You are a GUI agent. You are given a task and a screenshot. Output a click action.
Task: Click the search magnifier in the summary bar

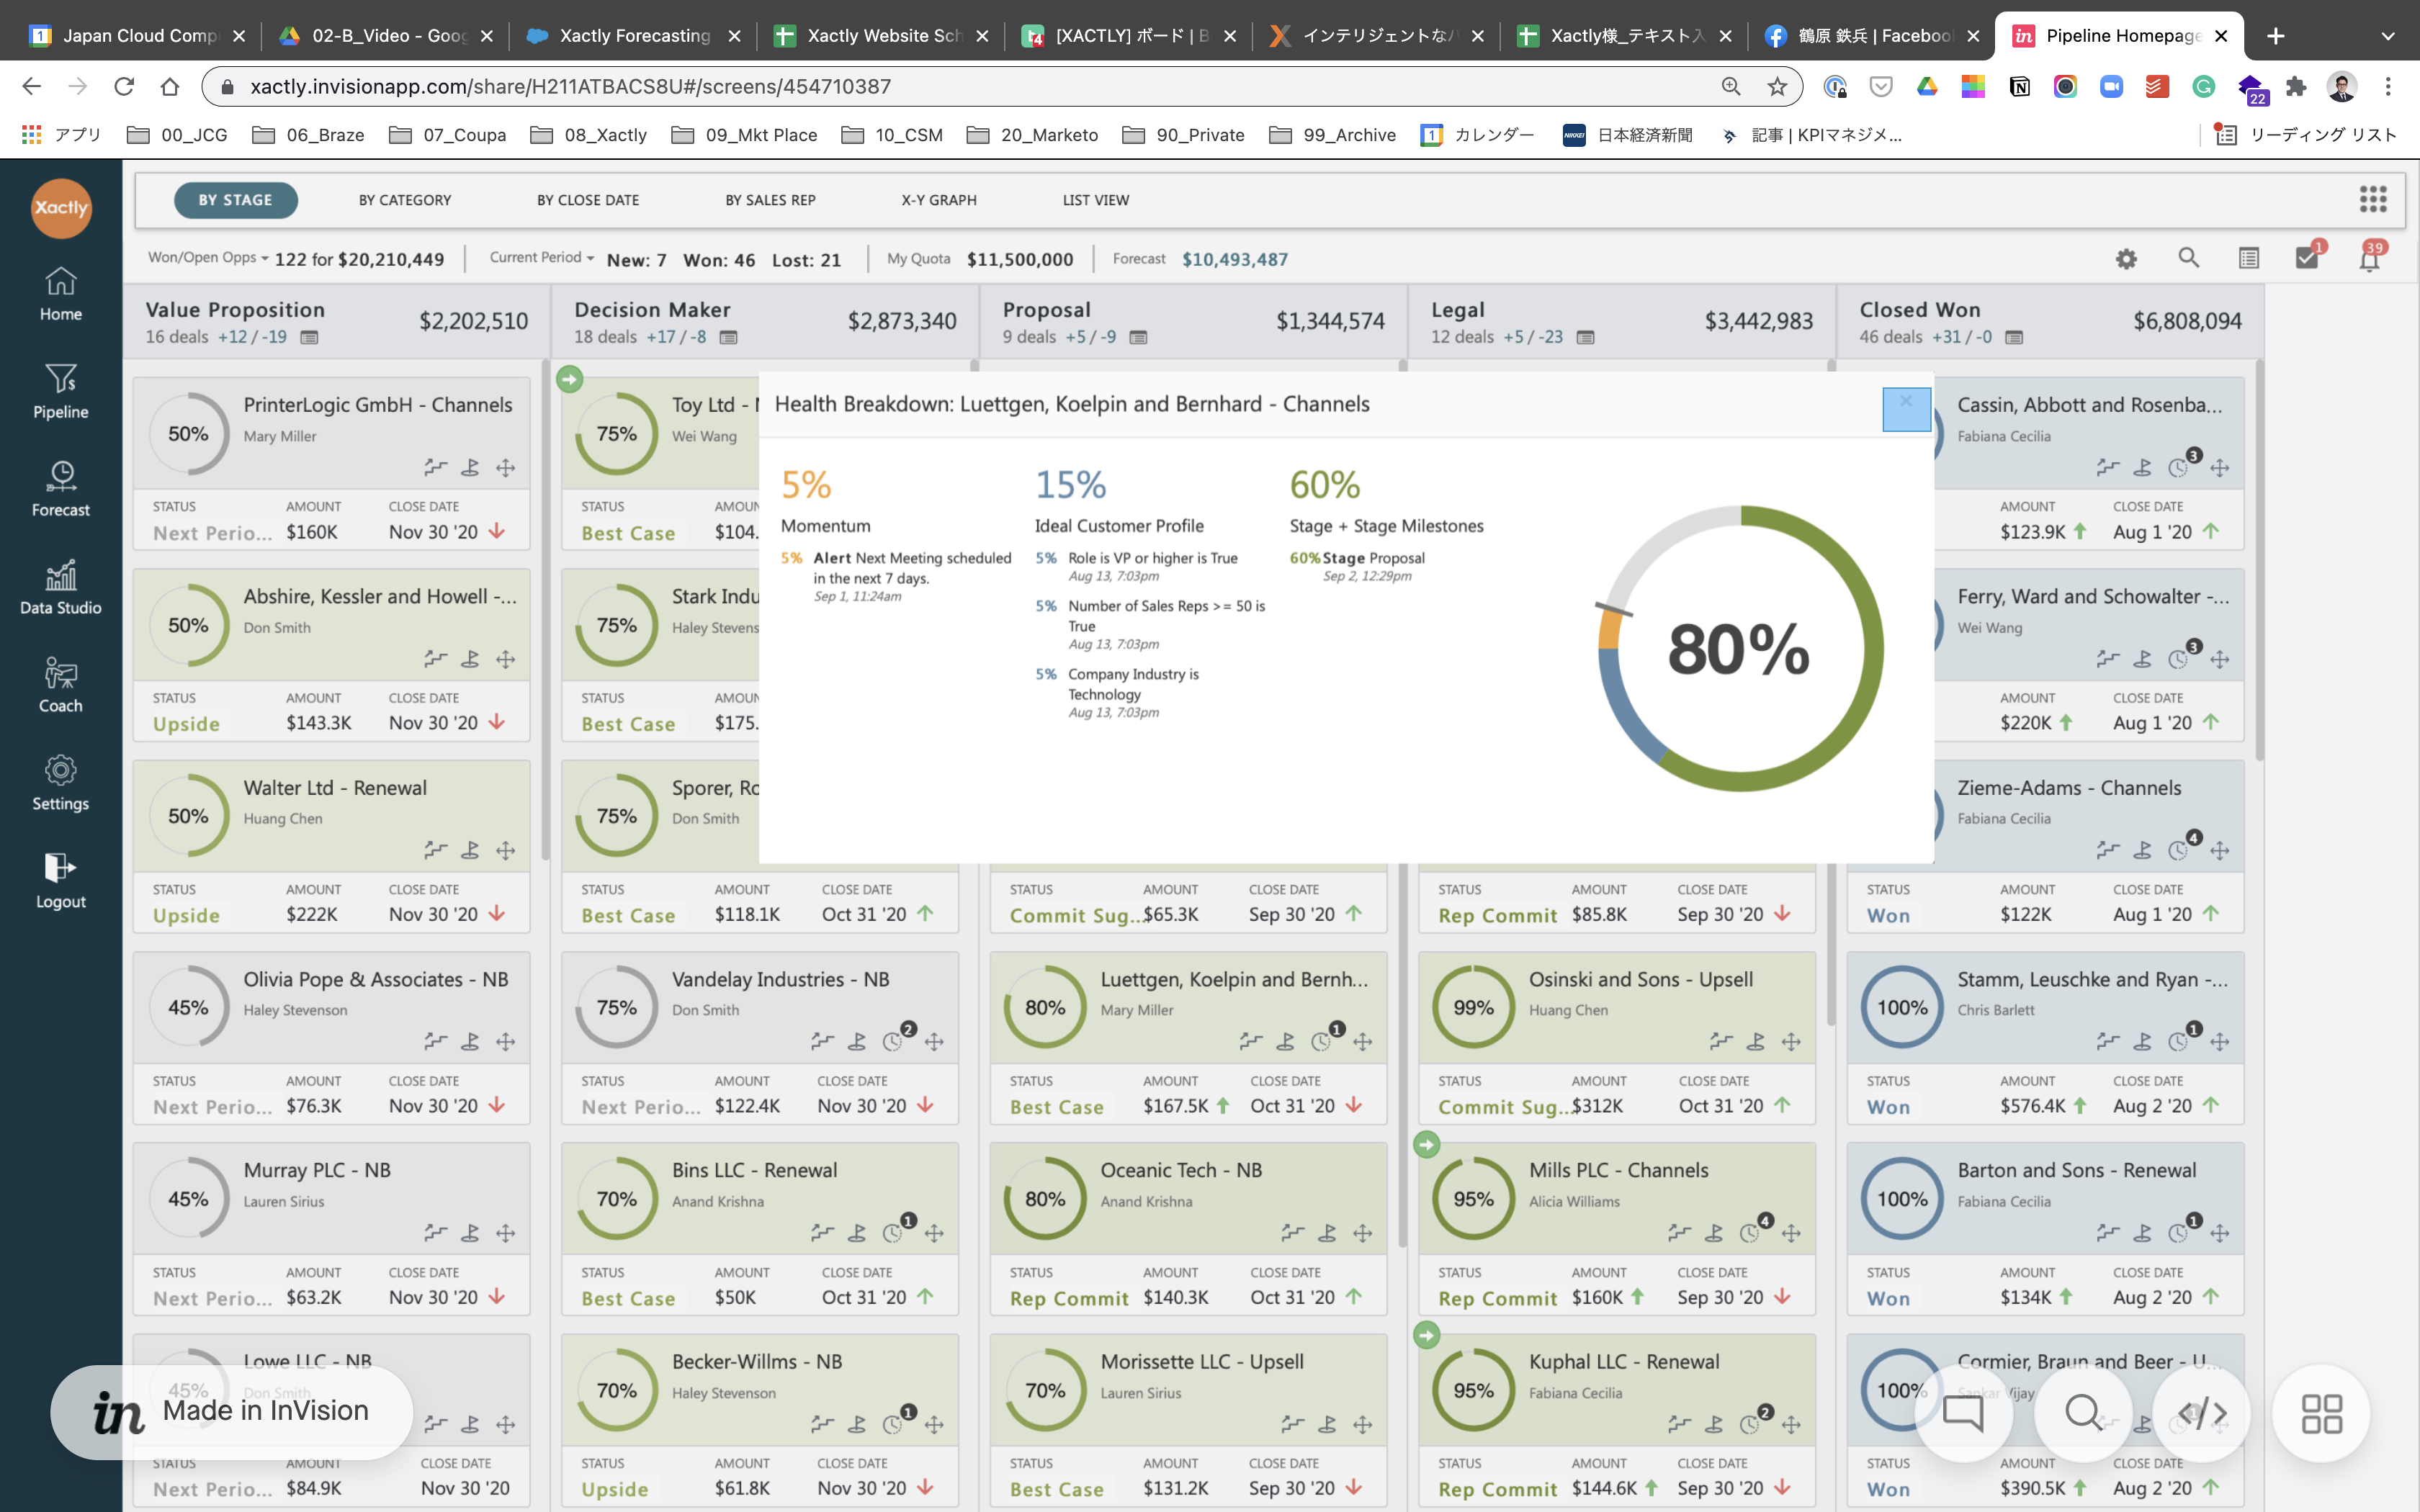[2188, 258]
